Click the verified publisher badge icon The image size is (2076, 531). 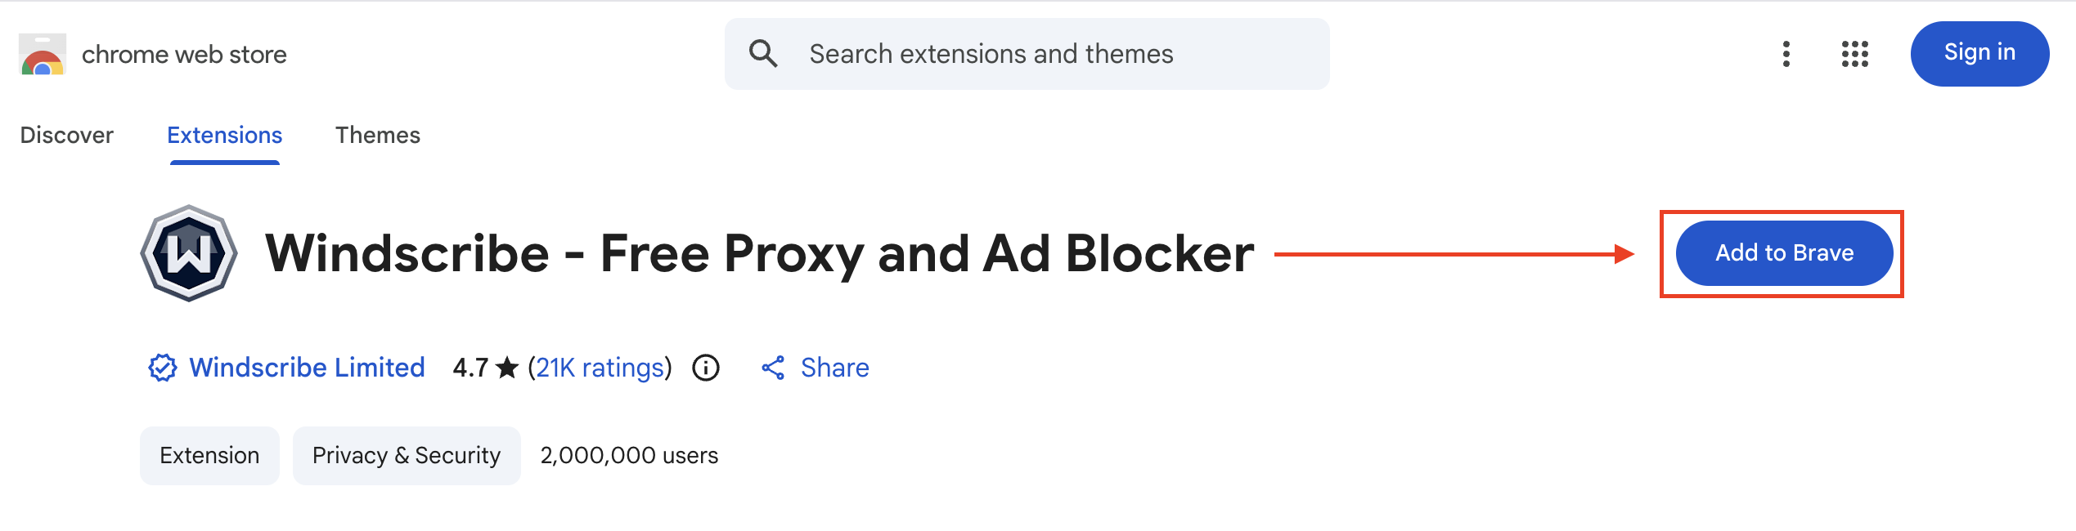tap(162, 368)
